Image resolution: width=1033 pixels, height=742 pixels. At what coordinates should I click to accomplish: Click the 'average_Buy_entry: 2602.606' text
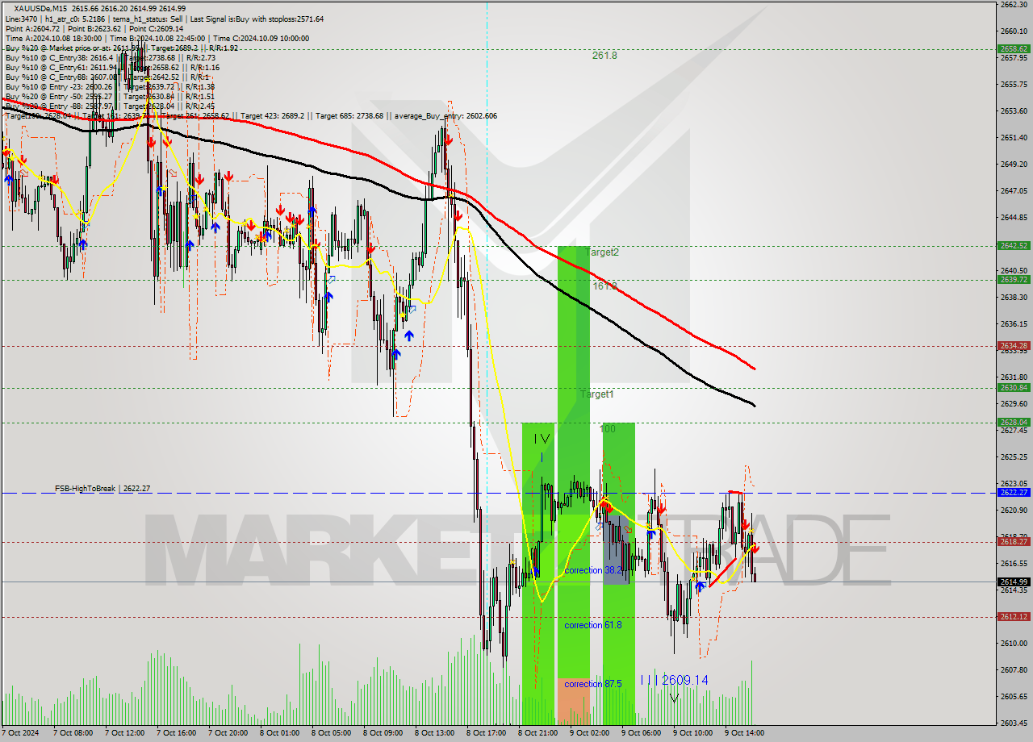(445, 115)
